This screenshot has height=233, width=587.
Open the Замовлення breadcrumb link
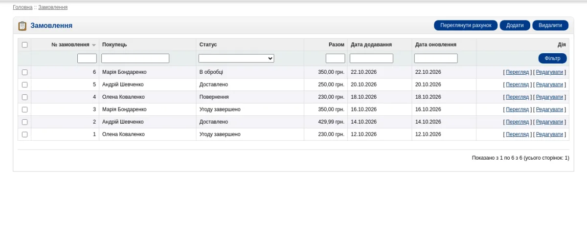pyautogui.click(x=53, y=7)
